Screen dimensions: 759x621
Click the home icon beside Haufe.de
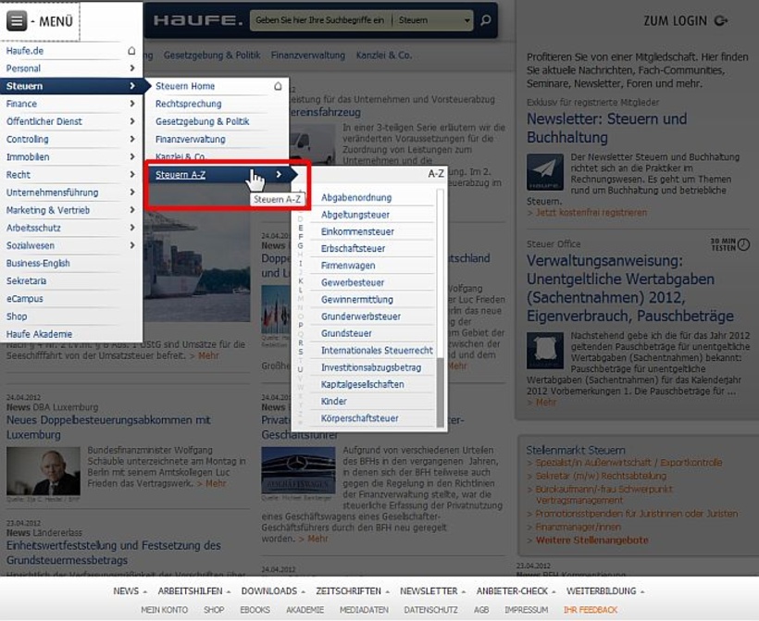[131, 51]
